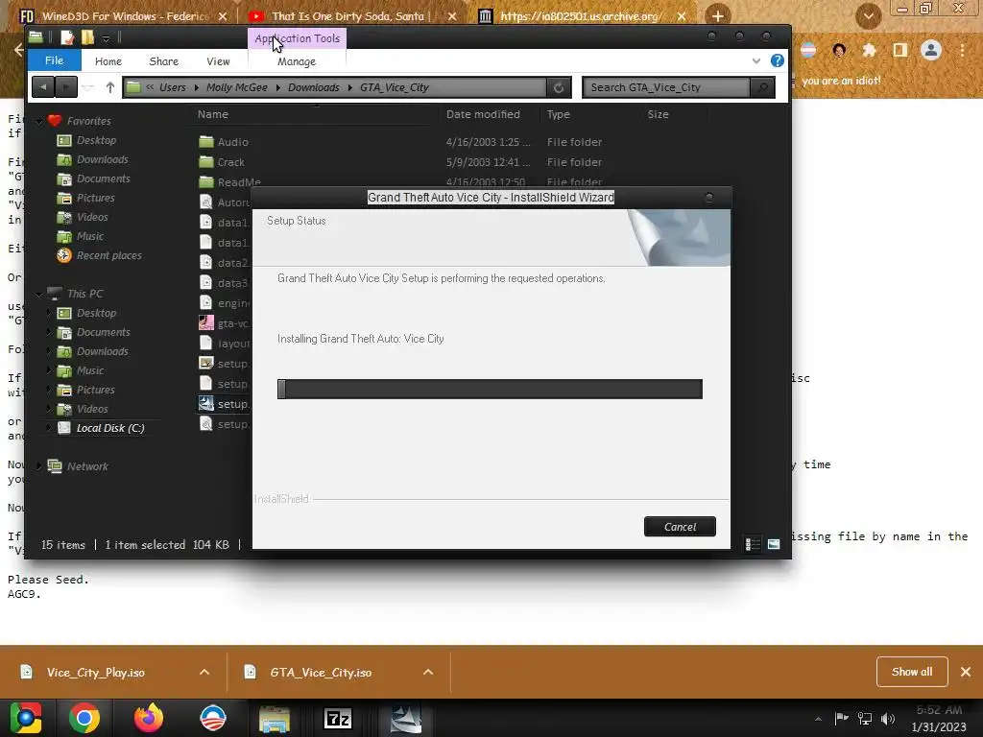Click the Start button on taskbar

click(26, 718)
